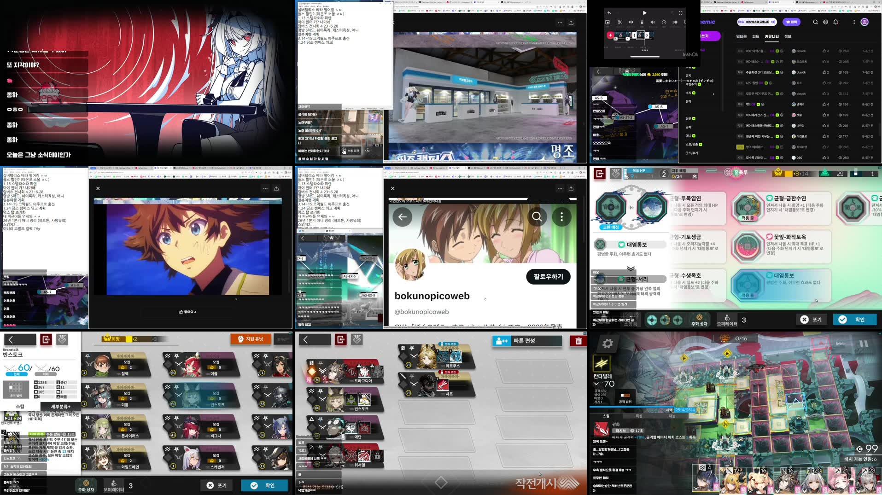Expand the 세부분류+ section in the Beanstalk panel

click(61, 407)
